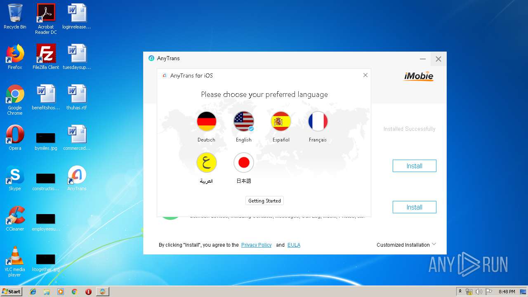Open Chrome from the taskbar

point(74,292)
